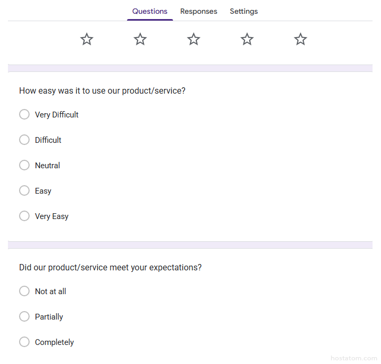The image size is (381, 364).
Task: Rate five stars using the last star
Action: [301, 39]
